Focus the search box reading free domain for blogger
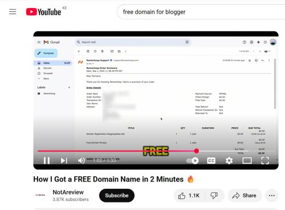Screen dimensions: 285x210 click(201, 12)
